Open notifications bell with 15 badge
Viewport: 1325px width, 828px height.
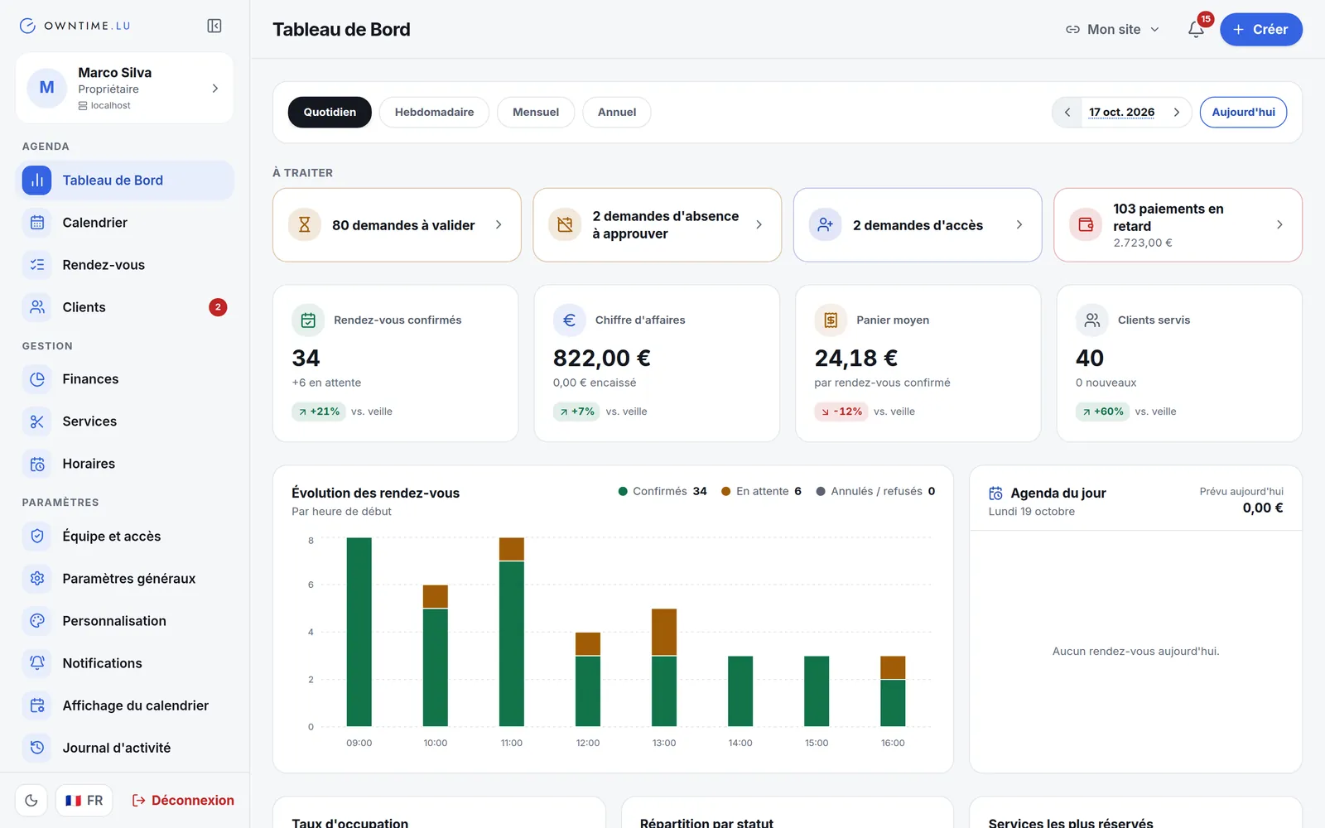point(1196,29)
